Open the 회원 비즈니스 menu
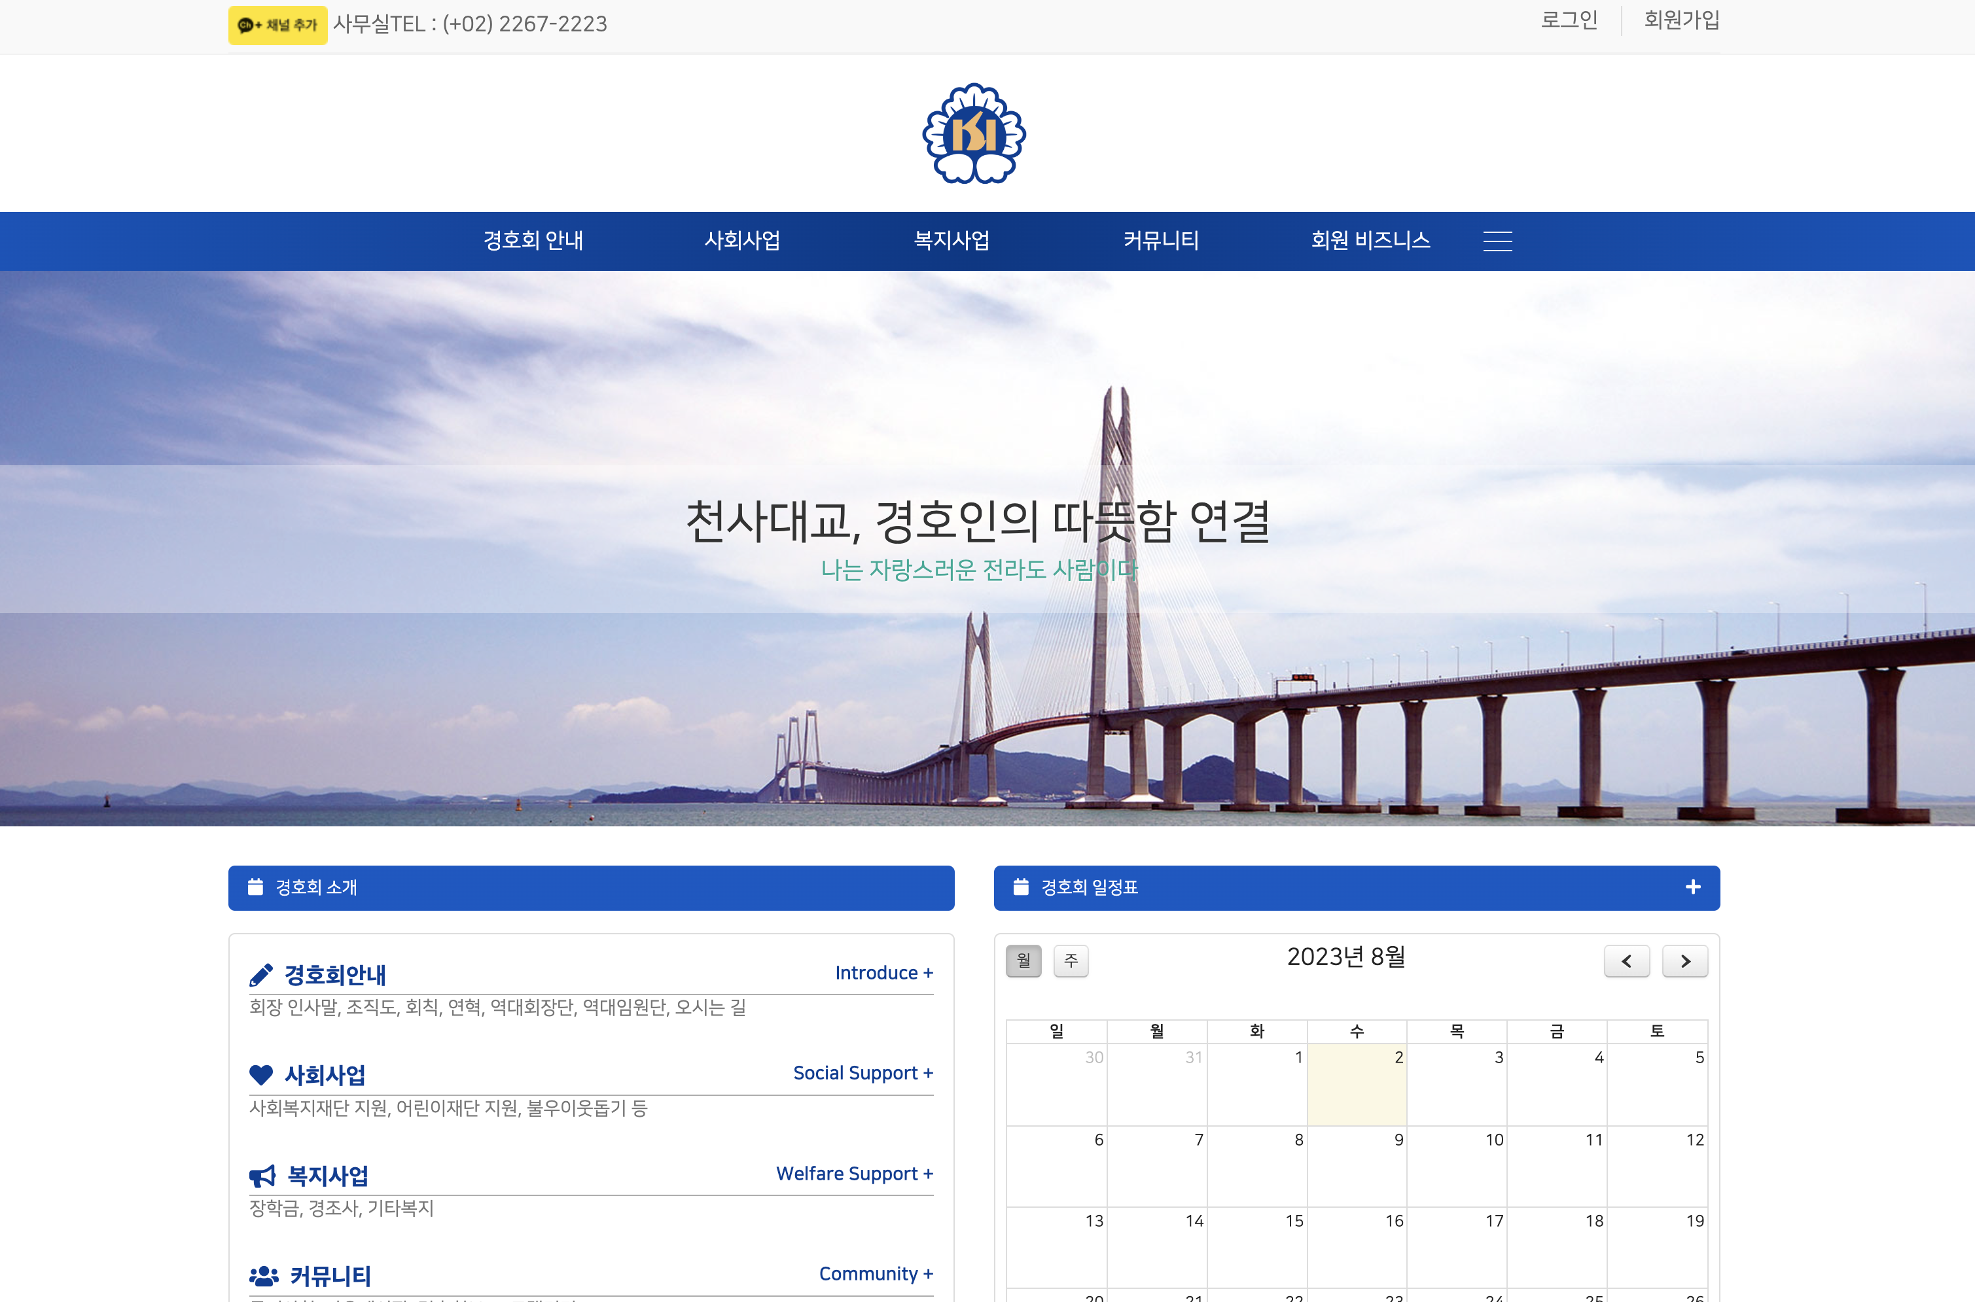This screenshot has width=1975, height=1302. [1370, 241]
